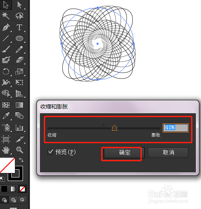Click the 40% percentage input field
This screenshot has height=209, width=201.
point(176,128)
